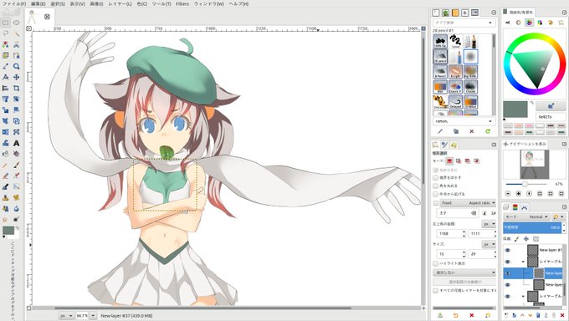
Task: Open the ramon brush tag dropdown
Action: [490, 121]
